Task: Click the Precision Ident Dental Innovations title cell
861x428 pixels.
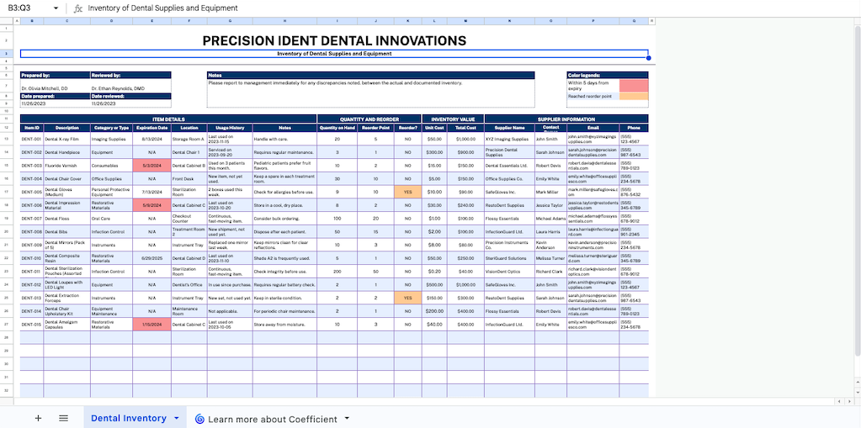Action: [334, 40]
